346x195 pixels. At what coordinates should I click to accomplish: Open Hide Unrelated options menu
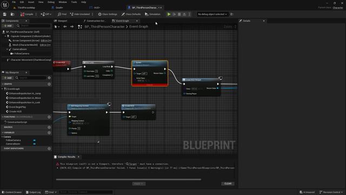pos(92,14)
